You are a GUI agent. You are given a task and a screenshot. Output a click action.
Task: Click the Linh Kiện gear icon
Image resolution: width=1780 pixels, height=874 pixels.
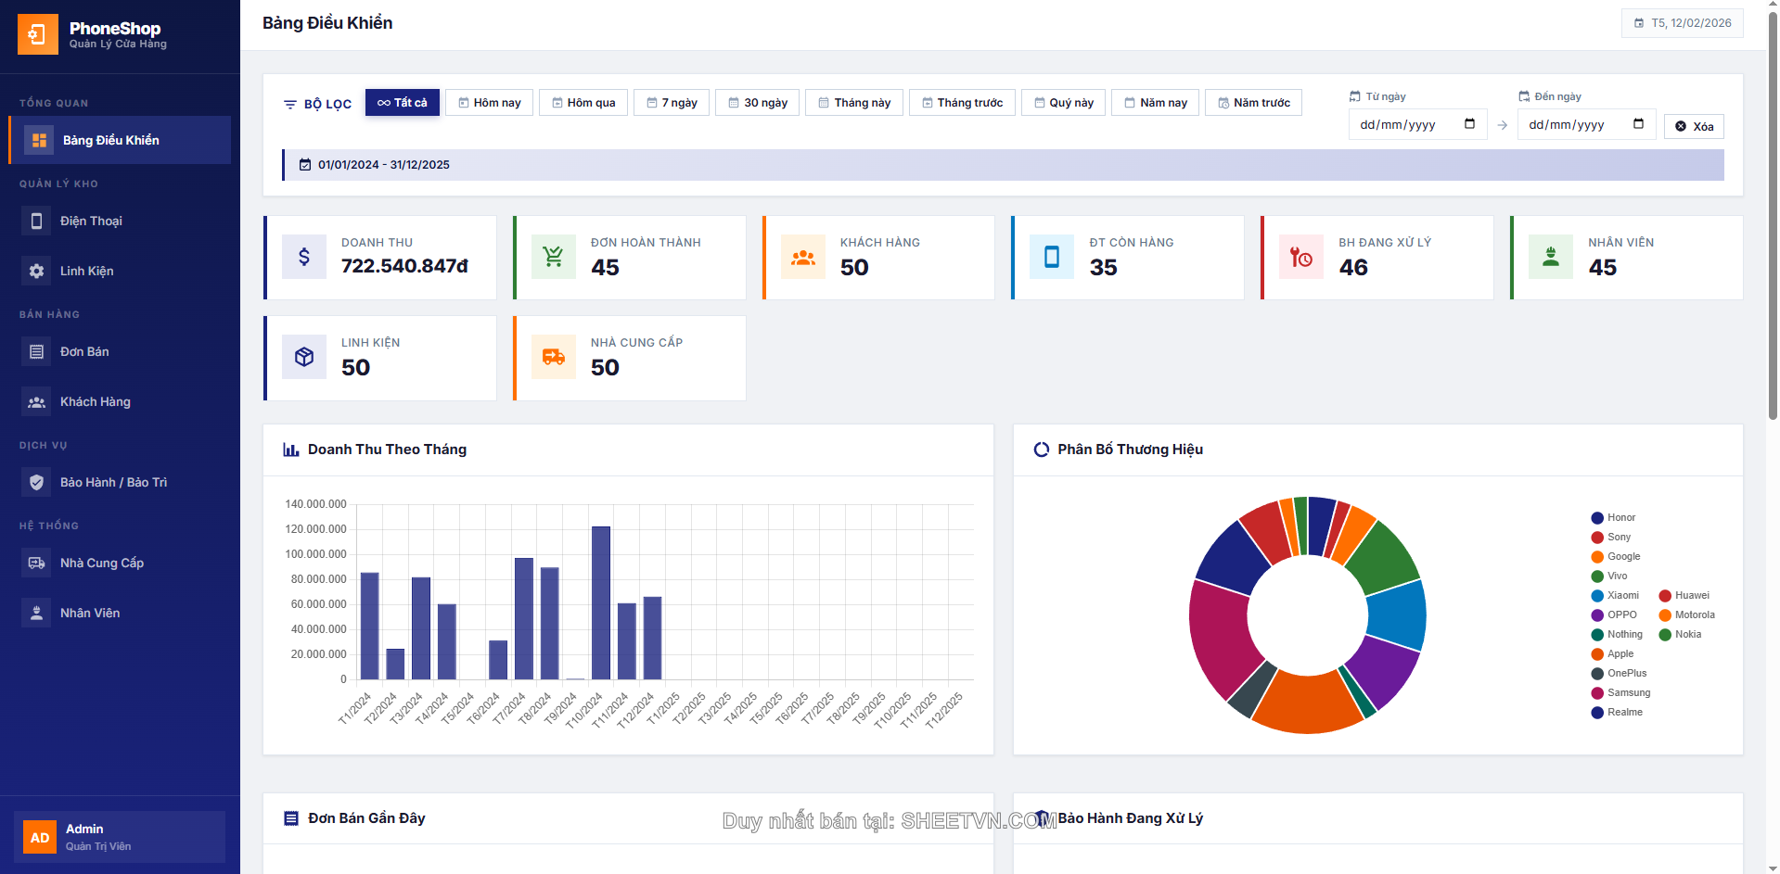pyautogui.click(x=36, y=271)
